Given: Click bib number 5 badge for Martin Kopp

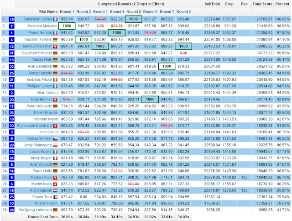Looking at the screenshot, I should [x=12, y=184].
